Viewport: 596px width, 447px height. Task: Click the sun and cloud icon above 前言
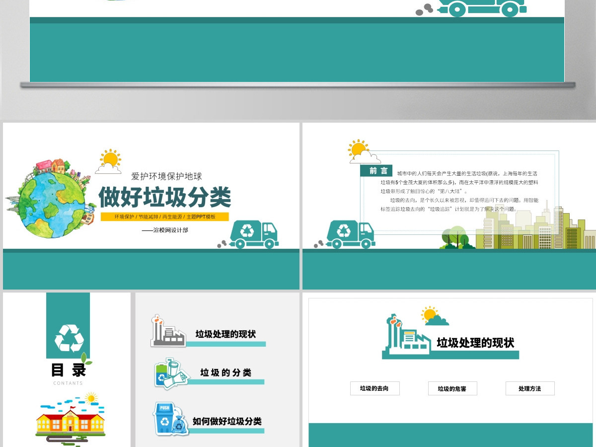(364, 151)
